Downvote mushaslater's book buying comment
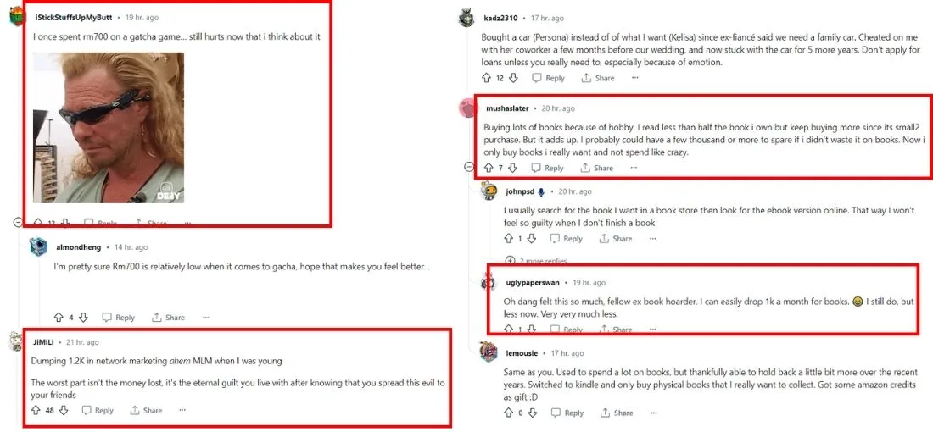This screenshot has height=432, width=933. point(514,168)
